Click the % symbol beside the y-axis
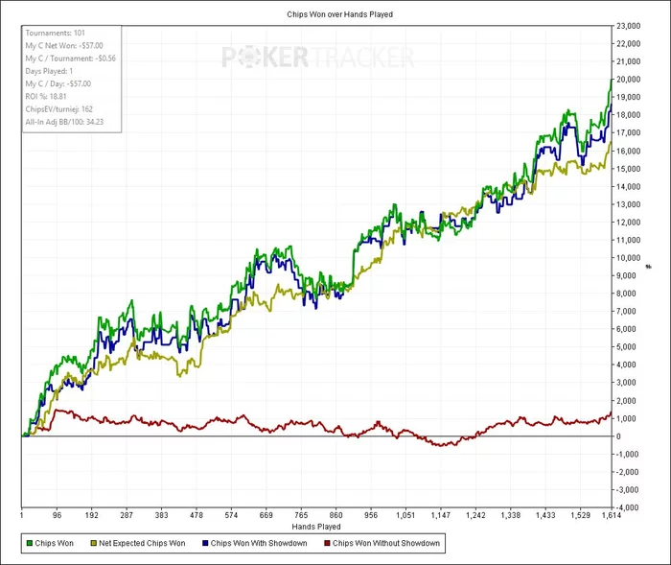The height and width of the screenshot is (565, 671). tap(649, 267)
